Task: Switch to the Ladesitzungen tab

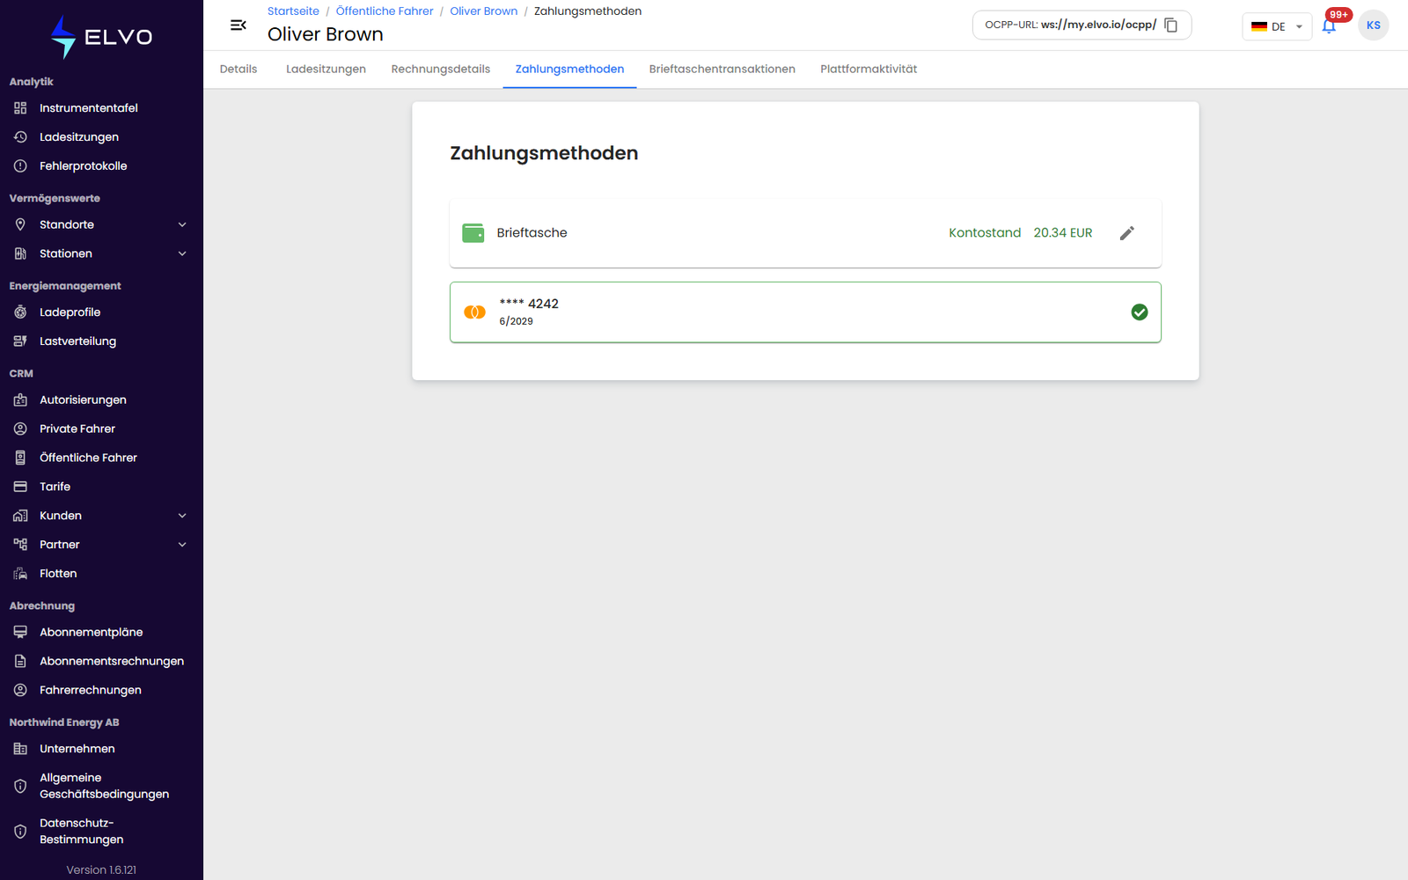Action: [326, 70]
